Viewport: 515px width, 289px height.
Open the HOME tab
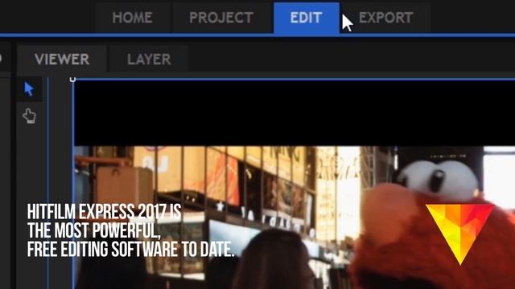132,18
